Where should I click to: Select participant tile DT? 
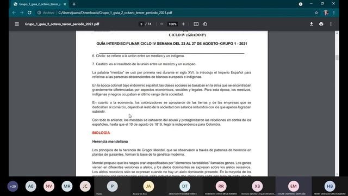[185, 186]
